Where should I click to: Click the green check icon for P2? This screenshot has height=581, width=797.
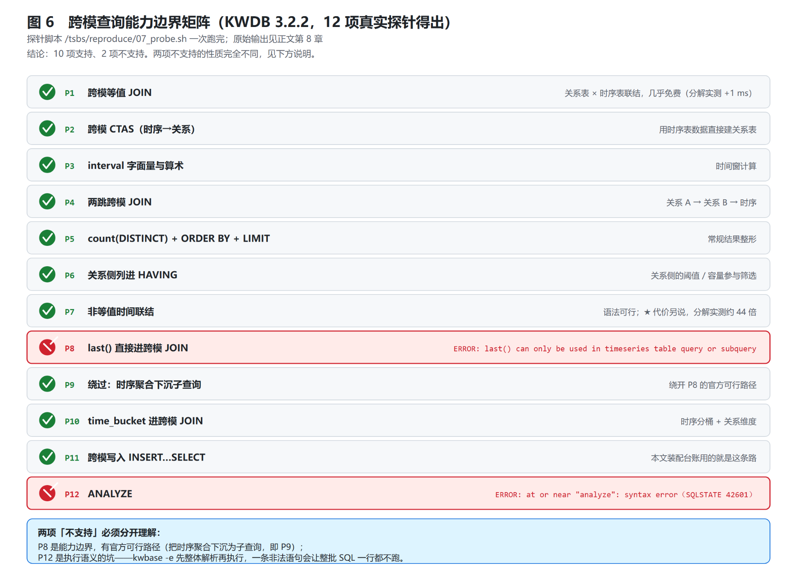pos(47,129)
